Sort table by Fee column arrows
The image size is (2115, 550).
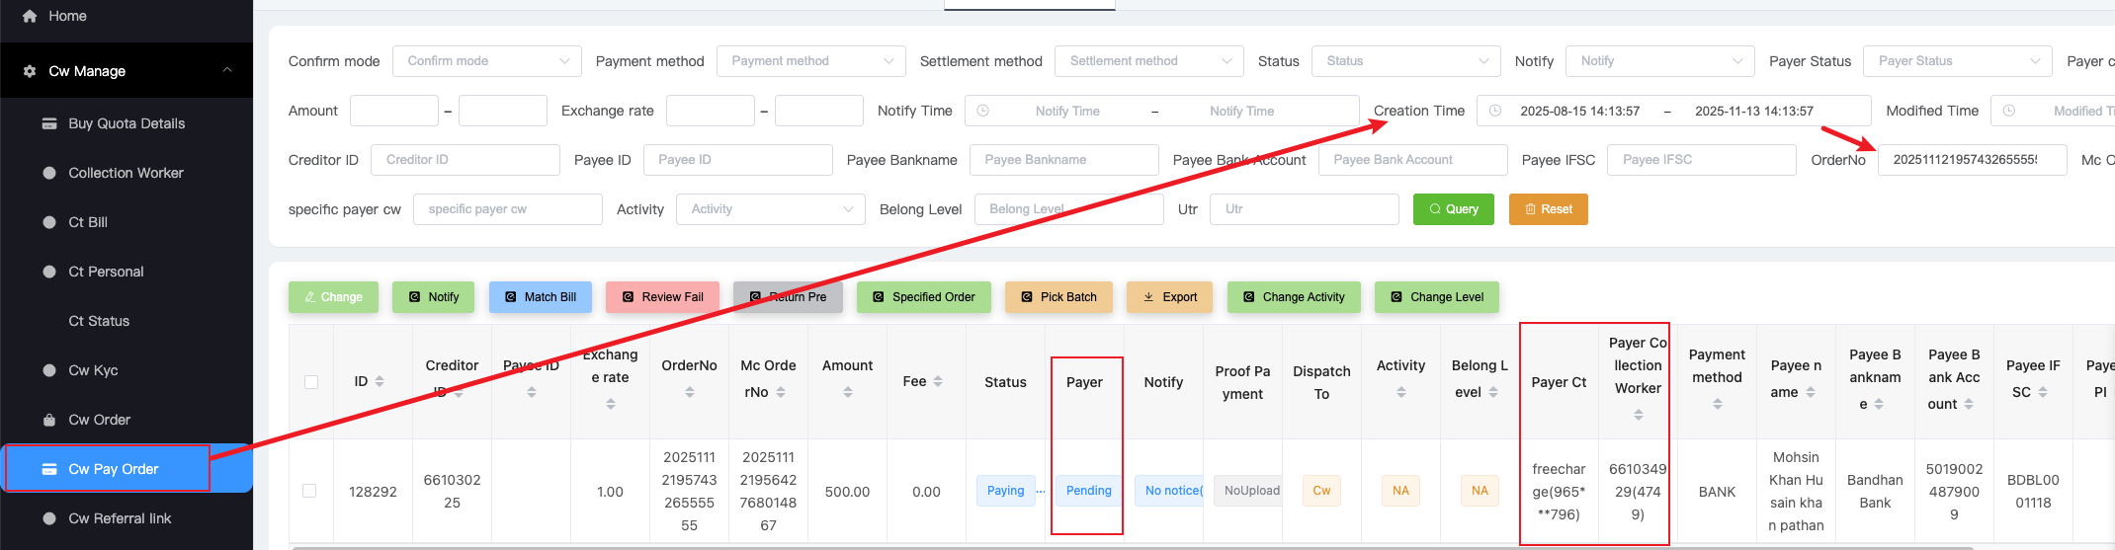point(938,382)
